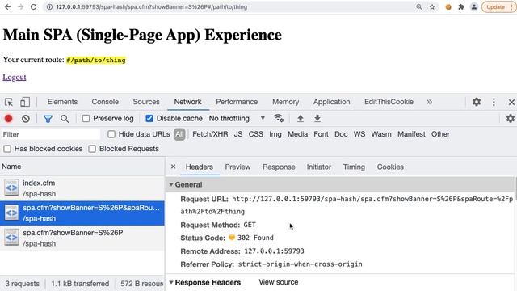
Task: Filter requests by CSS type
Action: 256,134
